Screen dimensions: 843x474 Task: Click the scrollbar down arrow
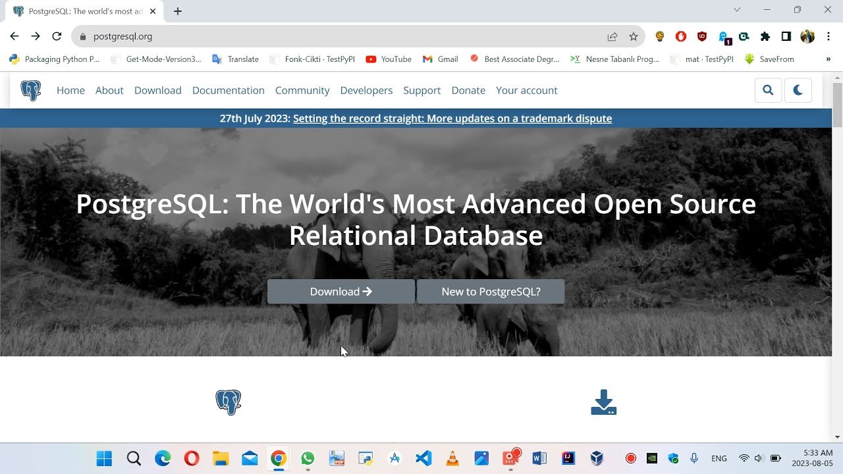(838, 436)
